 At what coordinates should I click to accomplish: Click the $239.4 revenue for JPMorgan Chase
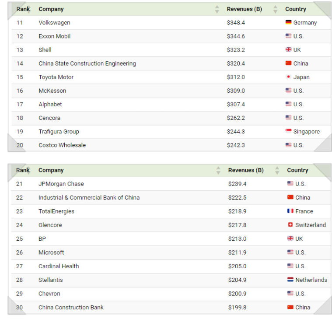tap(238, 184)
